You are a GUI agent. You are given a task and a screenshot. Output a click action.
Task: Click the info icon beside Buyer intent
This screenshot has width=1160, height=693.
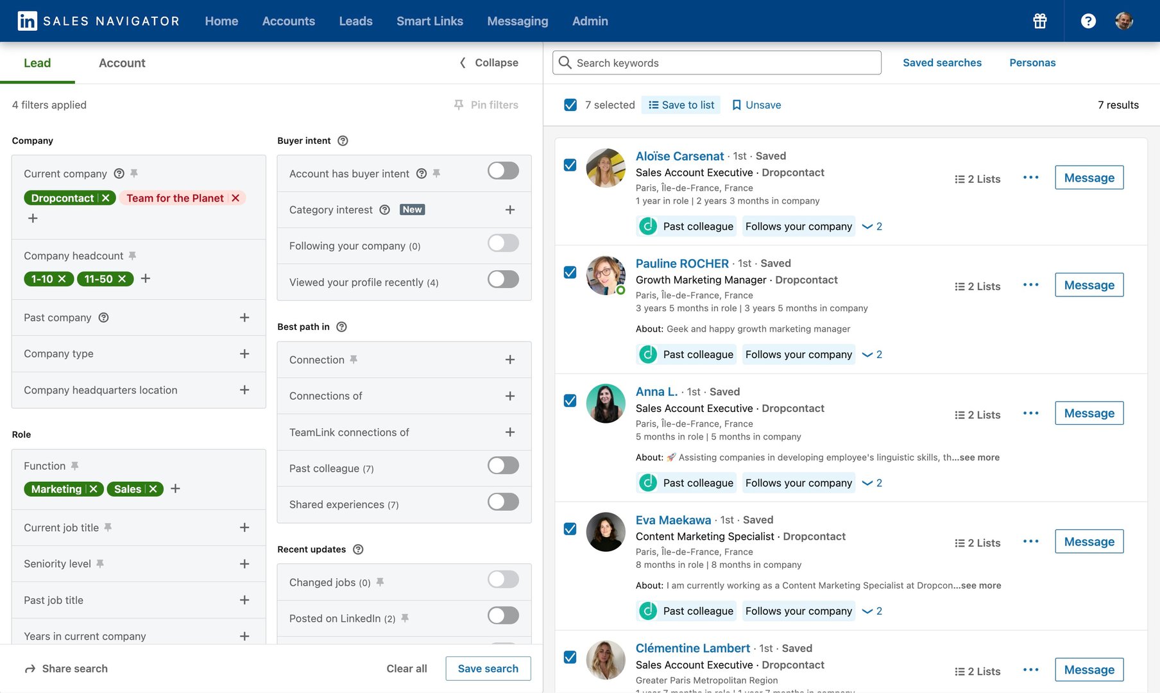[343, 141]
